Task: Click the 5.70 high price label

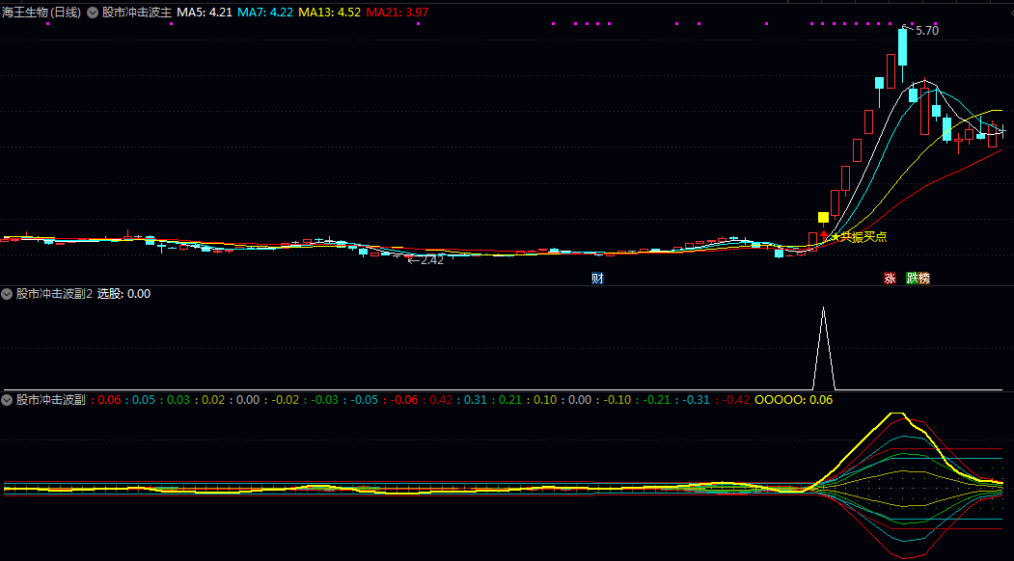Action: (x=927, y=31)
